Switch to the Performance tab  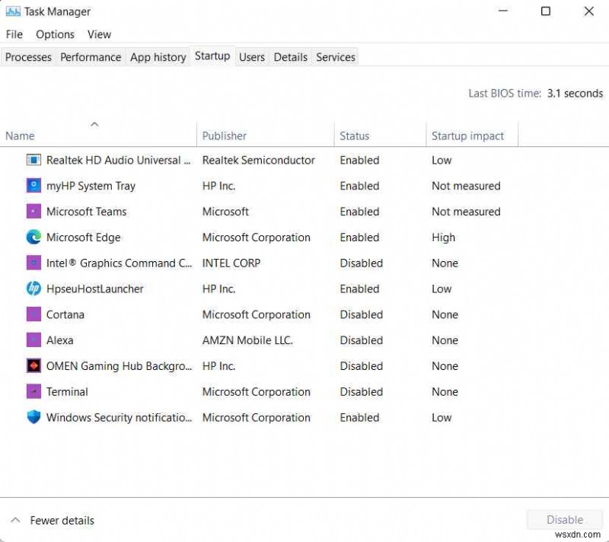(x=91, y=56)
